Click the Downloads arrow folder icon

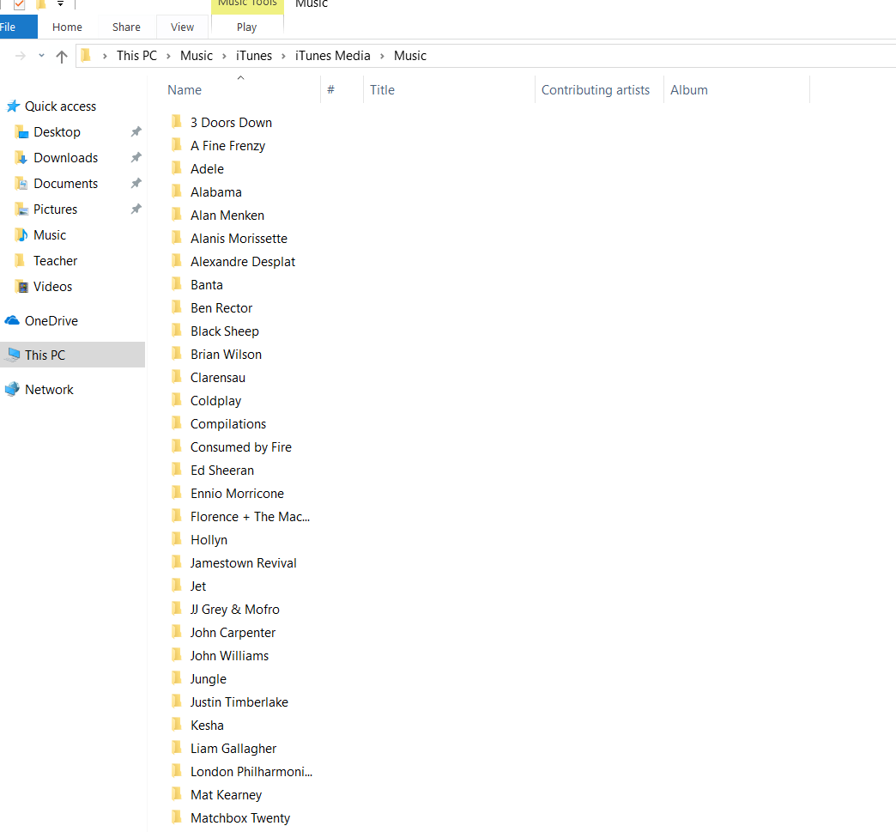(x=21, y=158)
